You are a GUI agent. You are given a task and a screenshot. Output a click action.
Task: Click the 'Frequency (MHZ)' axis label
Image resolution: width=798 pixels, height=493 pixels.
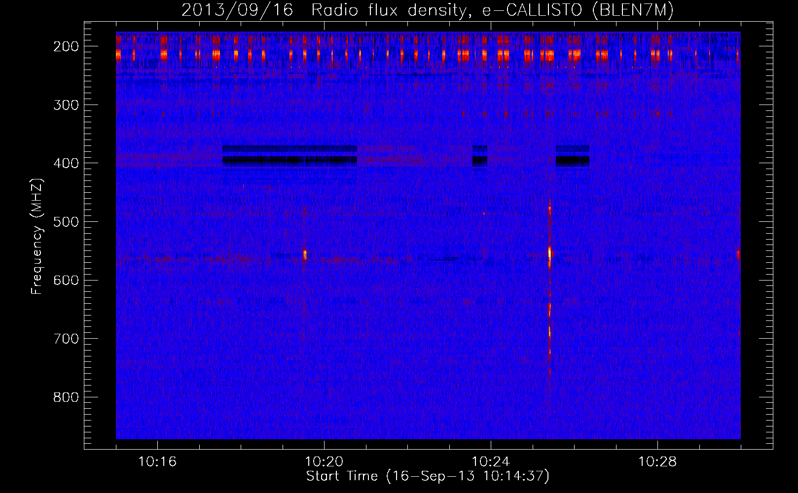pyautogui.click(x=37, y=236)
